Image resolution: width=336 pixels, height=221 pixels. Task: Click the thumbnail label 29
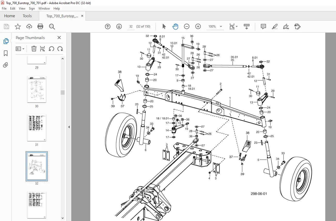37,68
